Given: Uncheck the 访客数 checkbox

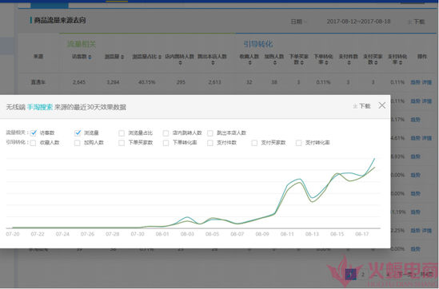Looking at the screenshot, I should point(34,133).
